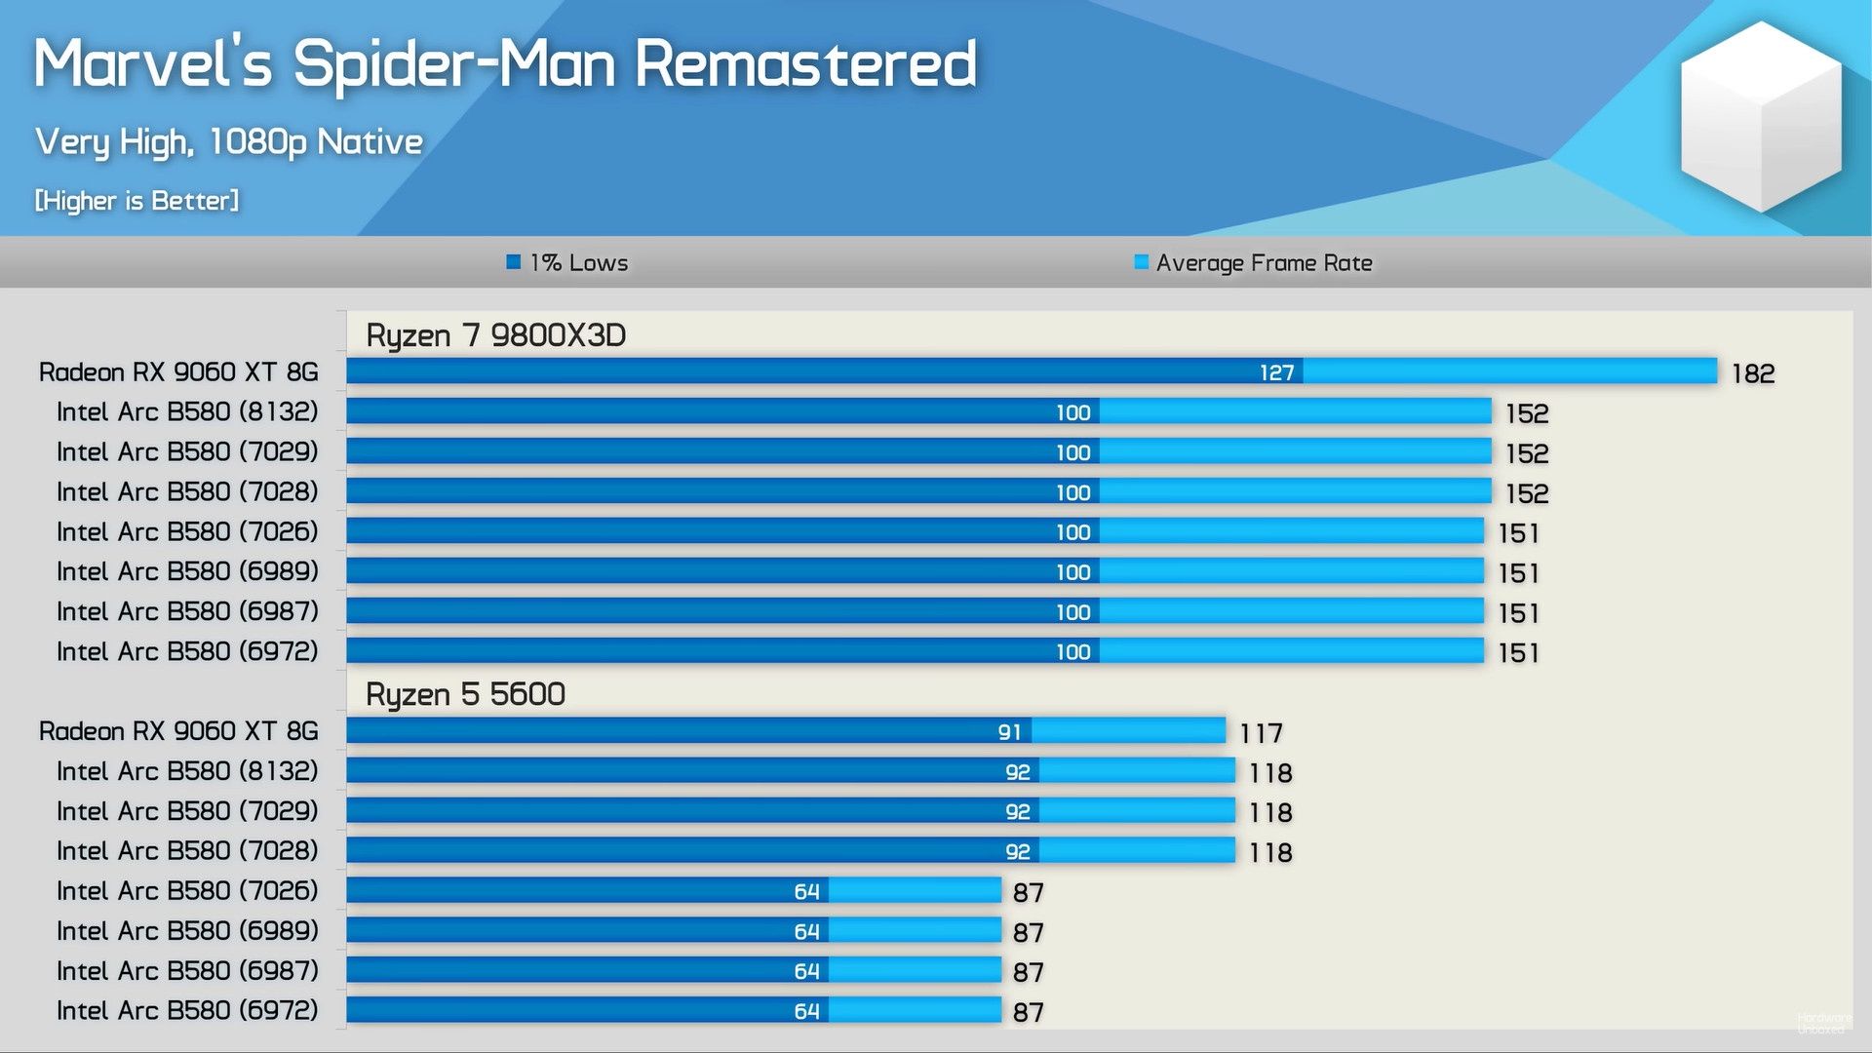The width and height of the screenshot is (1872, 1053).
Task: Click Intel Arc B580 (8132) label under 9800X3D
Action: 187,411
